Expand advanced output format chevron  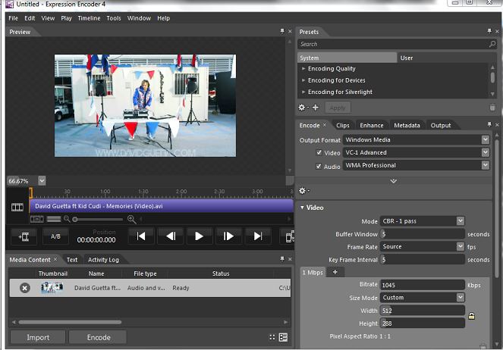click(394, 181)
